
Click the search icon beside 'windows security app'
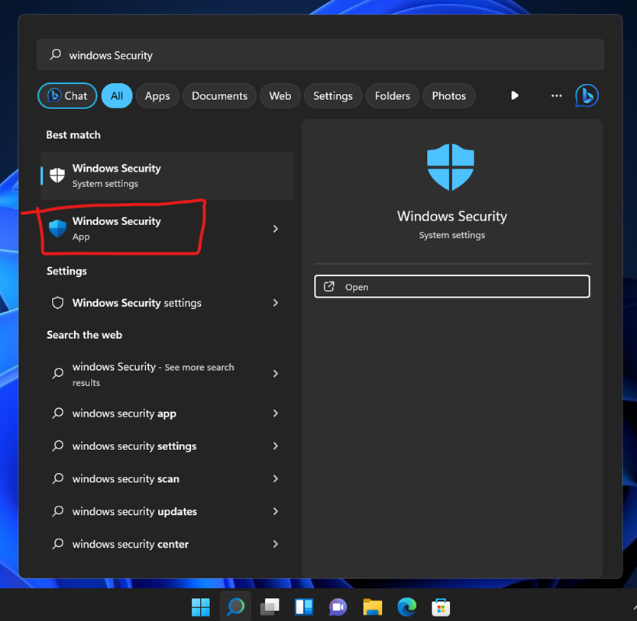58,413
